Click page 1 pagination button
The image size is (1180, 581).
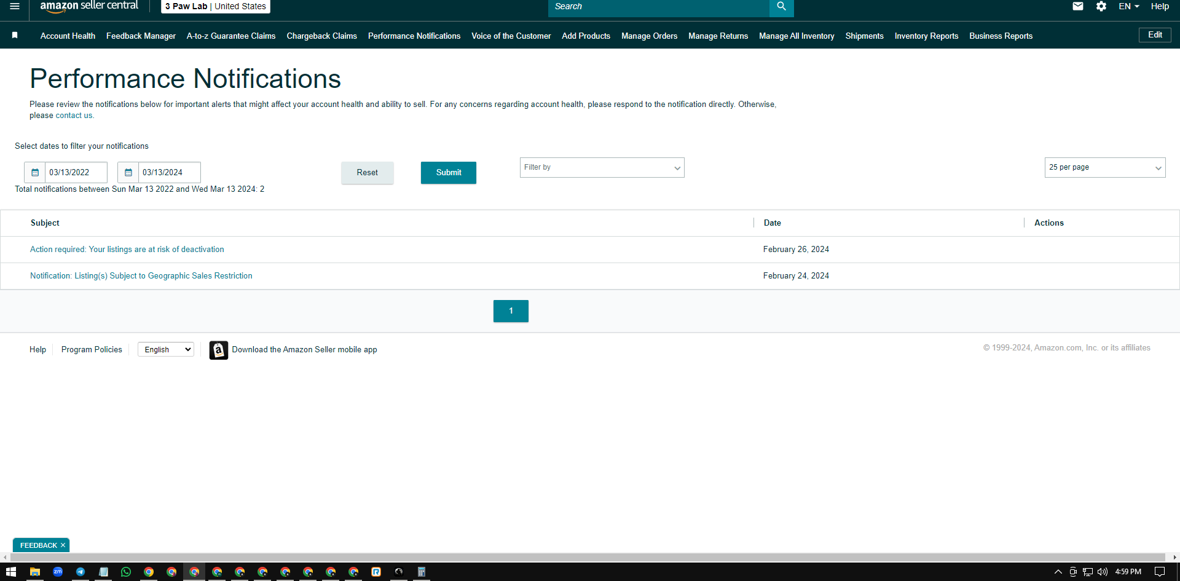point(511,311)
